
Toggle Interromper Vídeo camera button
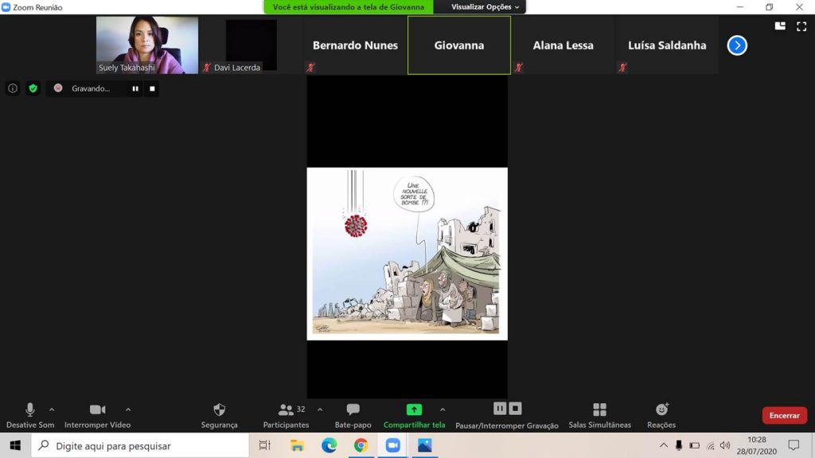pyautogui.click(x=97, y=415)
